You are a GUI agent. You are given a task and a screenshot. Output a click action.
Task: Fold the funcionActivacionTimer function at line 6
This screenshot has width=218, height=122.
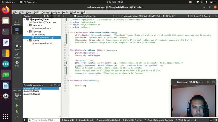pos(68,33)
